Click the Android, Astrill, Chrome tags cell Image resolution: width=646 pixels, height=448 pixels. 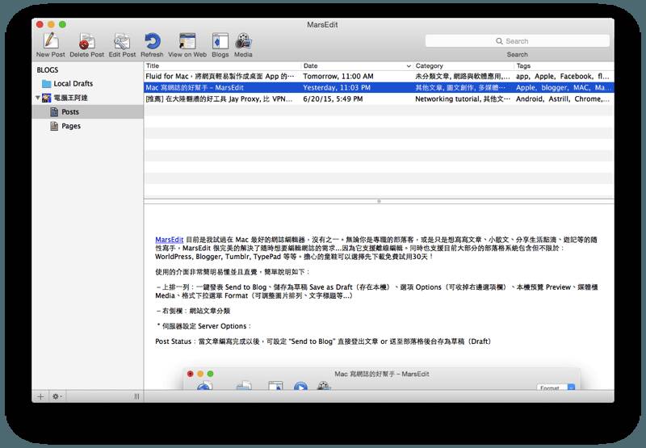coord(563,98)
